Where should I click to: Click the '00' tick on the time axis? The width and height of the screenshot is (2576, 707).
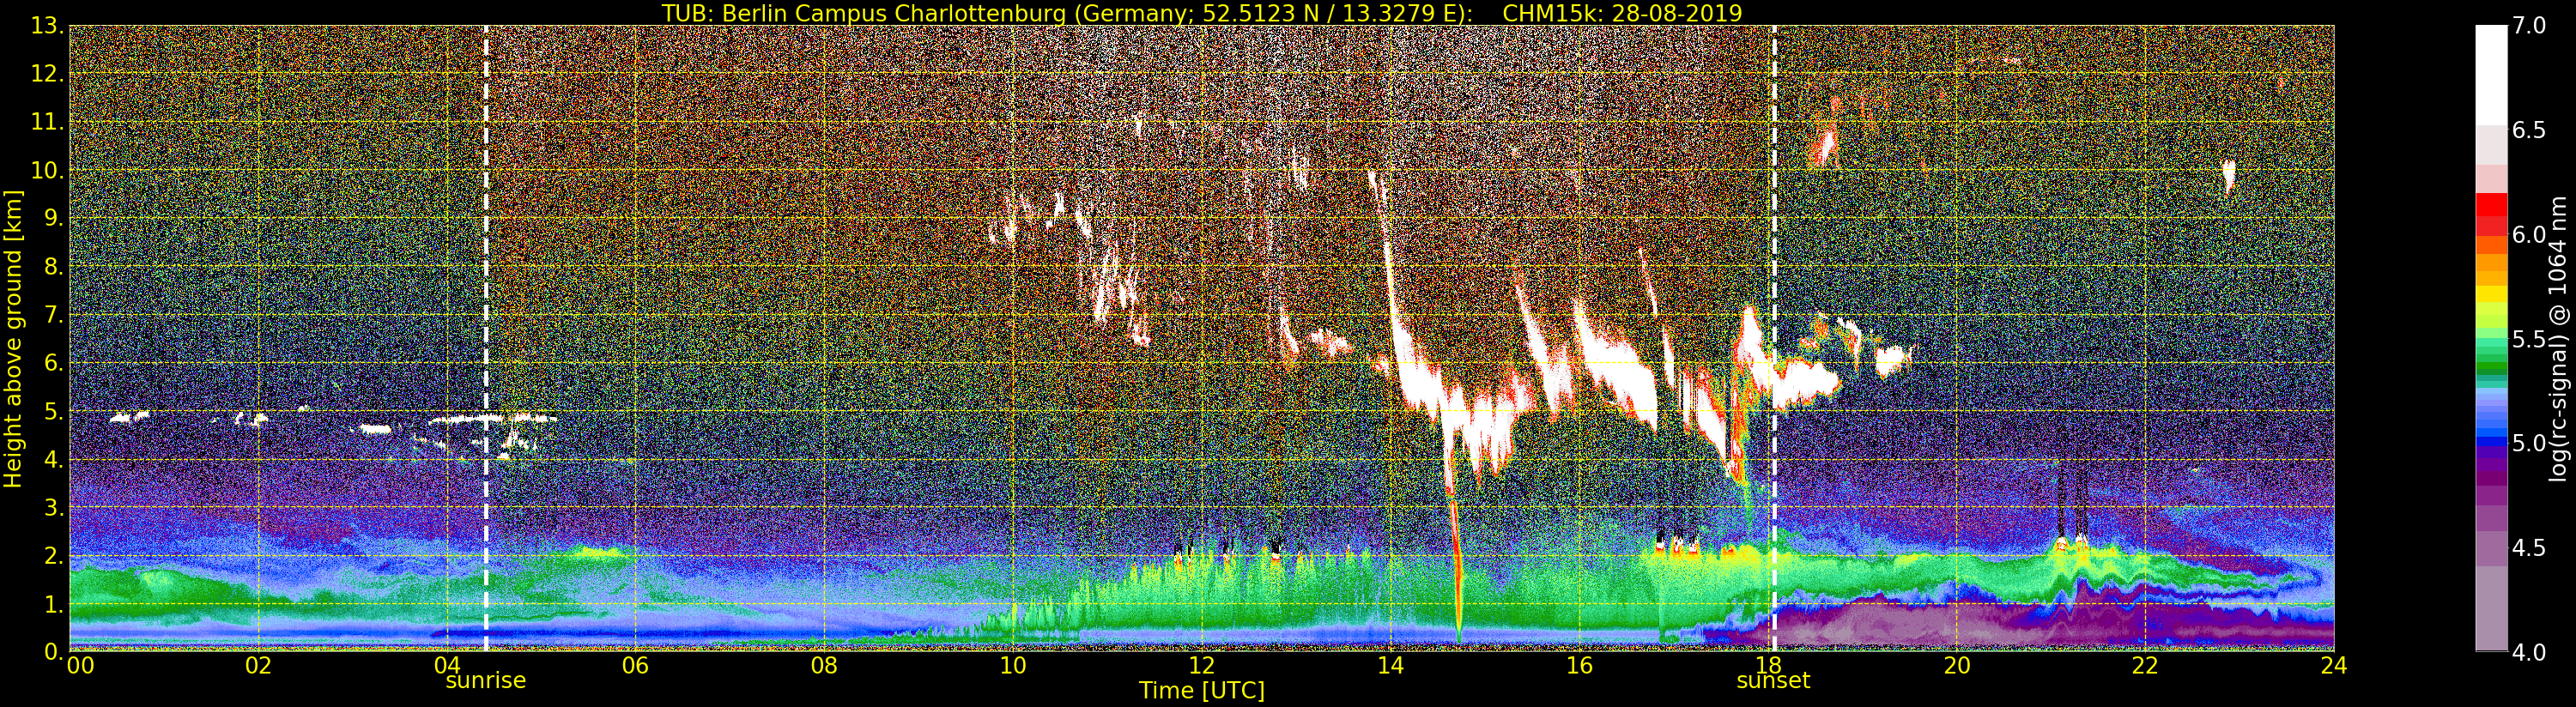point(80,666)
